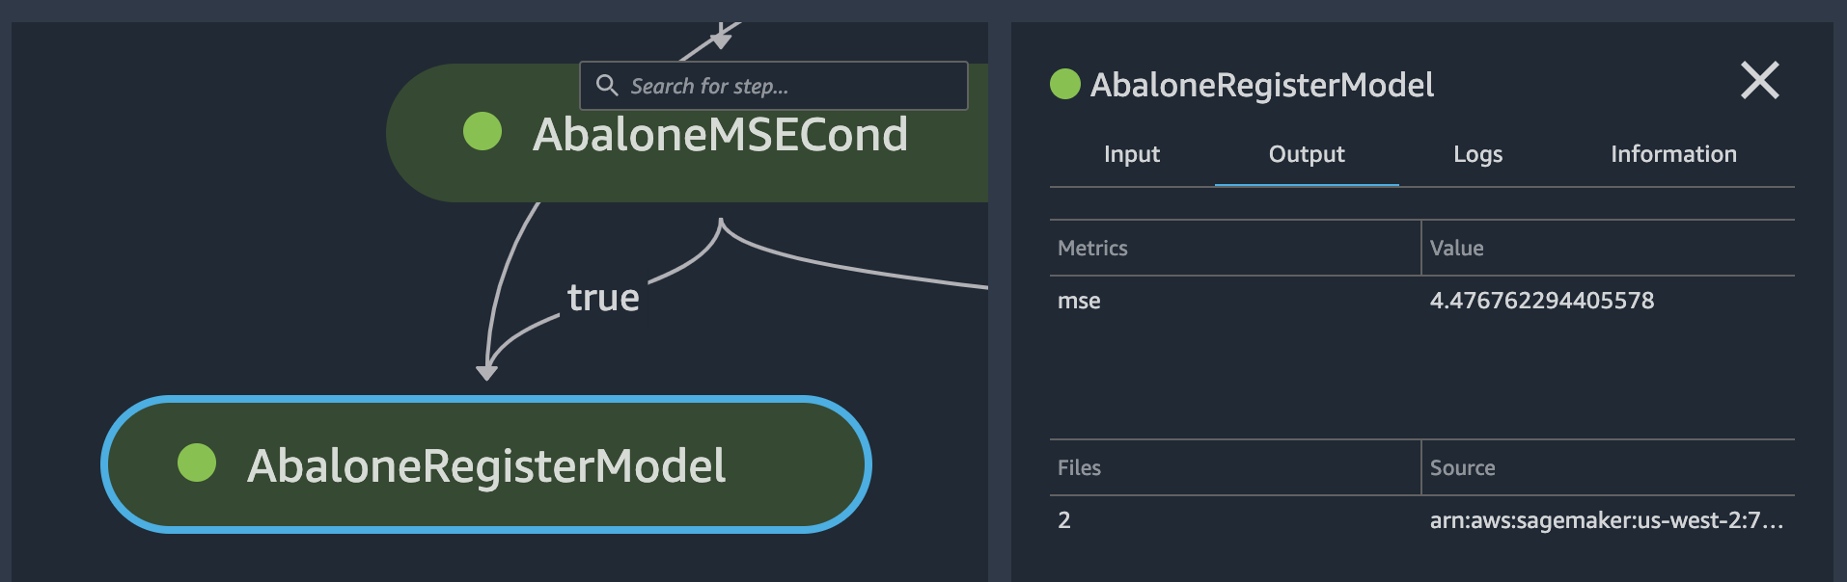Select the AbaloneMSECond step name in graph
Image resolution: width=1847 pixels, height=582 pixels.
720,134
